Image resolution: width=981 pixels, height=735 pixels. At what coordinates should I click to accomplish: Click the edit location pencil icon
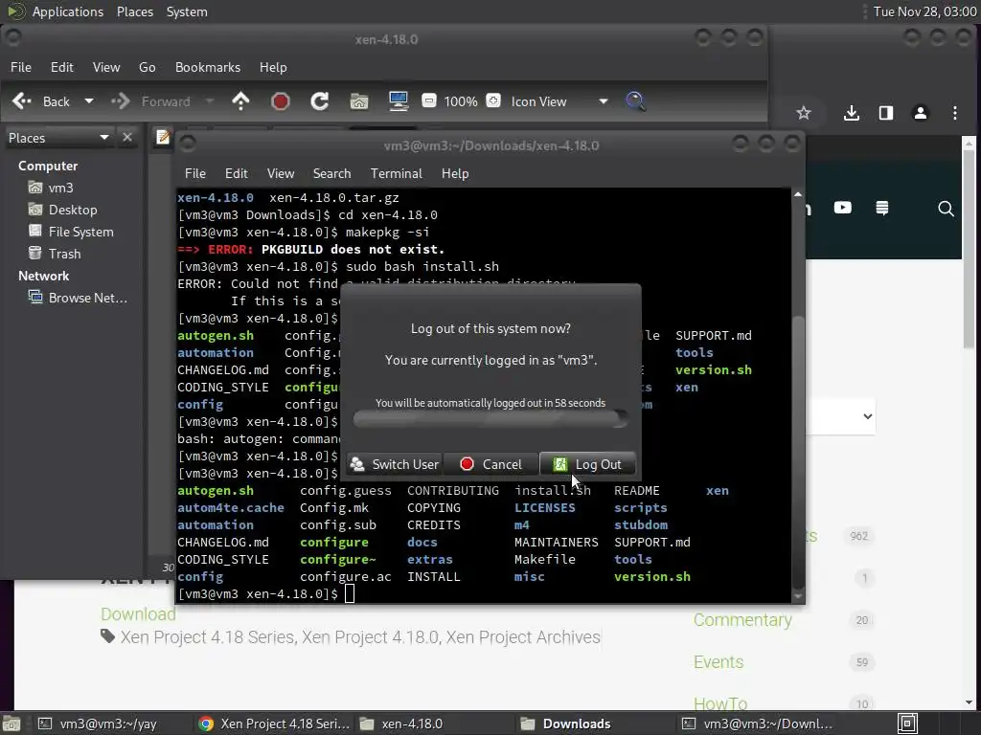coord(163,137)
